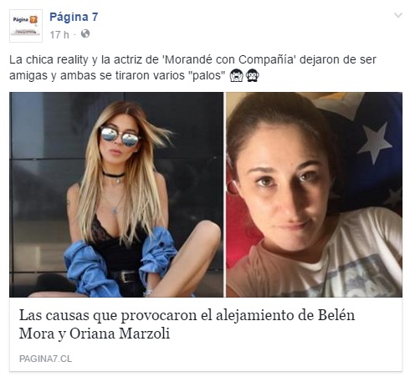The width and height of the screenshot is (405, 377).
Task: Click the white star on the flag
Action: pyautogui.click(x=375, y=143)
